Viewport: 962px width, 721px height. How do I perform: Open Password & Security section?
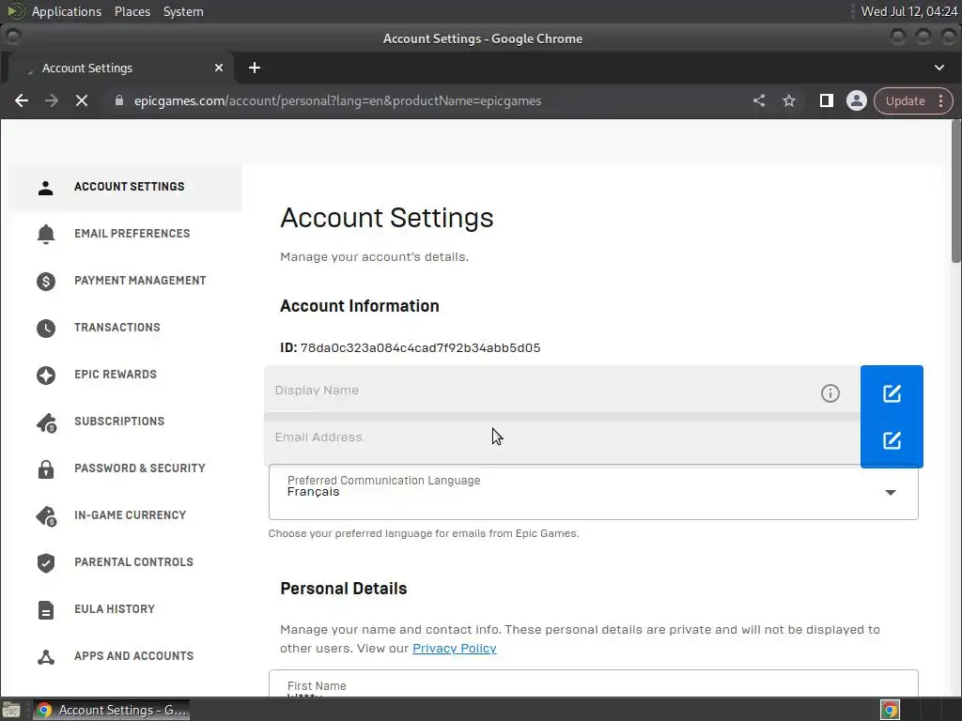coord(140,468)
